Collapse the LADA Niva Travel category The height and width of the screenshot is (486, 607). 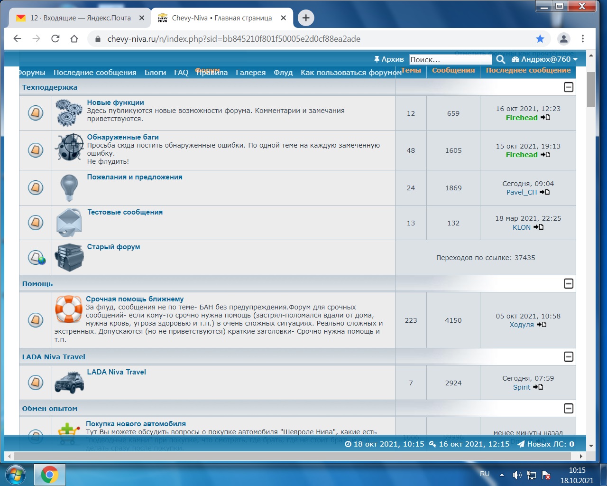[x=569, y=356]
